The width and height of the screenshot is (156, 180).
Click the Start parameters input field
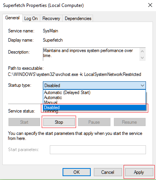click(98, 150)
